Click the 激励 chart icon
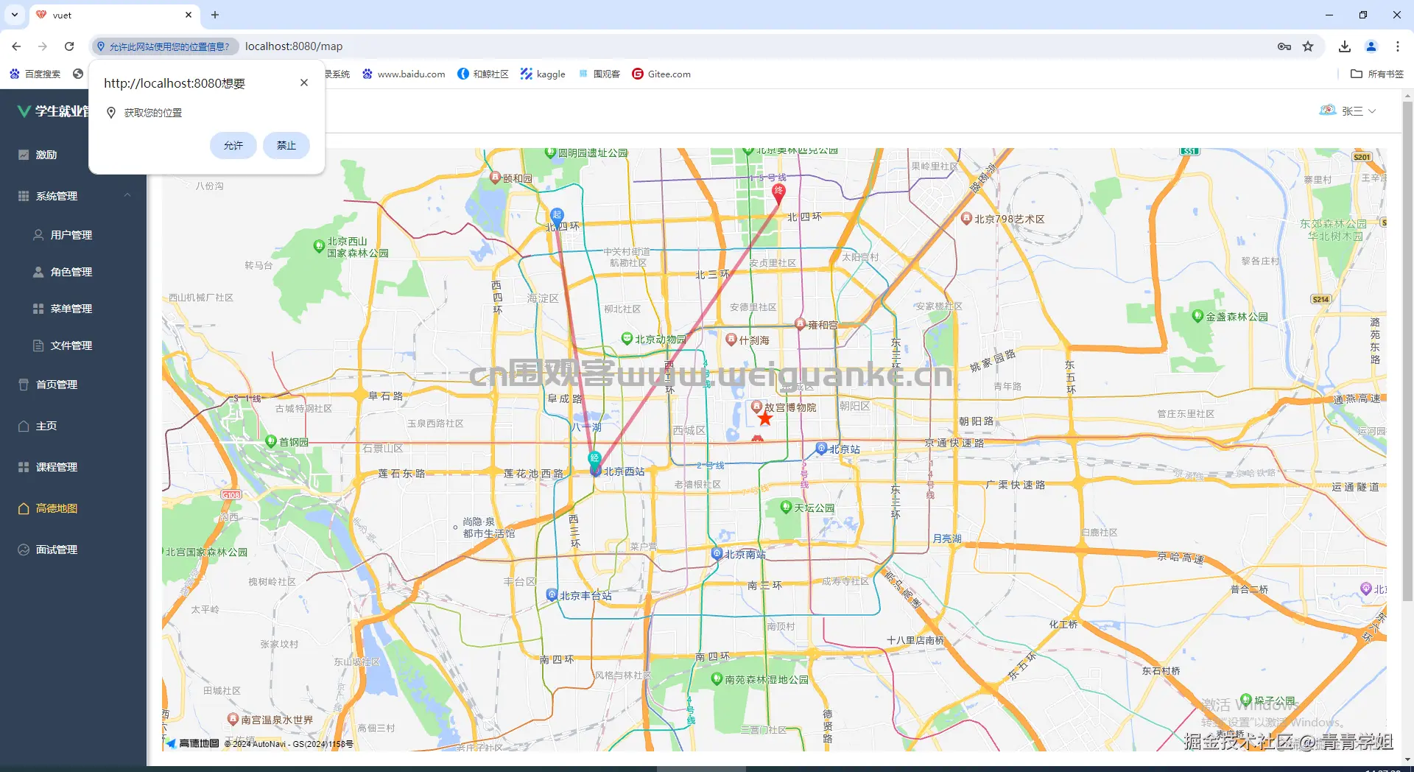The image size is (1414, 772). (24, 155)
